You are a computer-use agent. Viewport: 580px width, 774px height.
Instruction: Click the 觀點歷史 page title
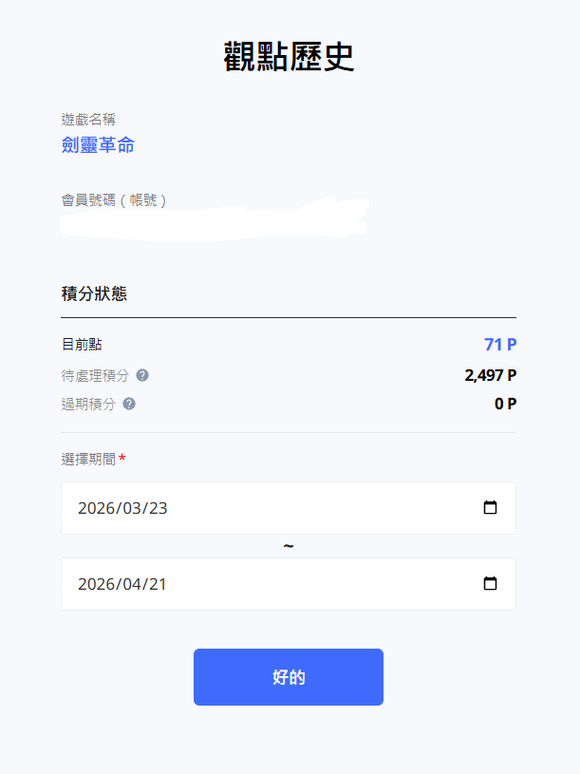[289, 58]
